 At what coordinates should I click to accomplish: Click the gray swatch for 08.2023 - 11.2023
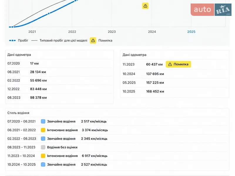coord(43,147)
